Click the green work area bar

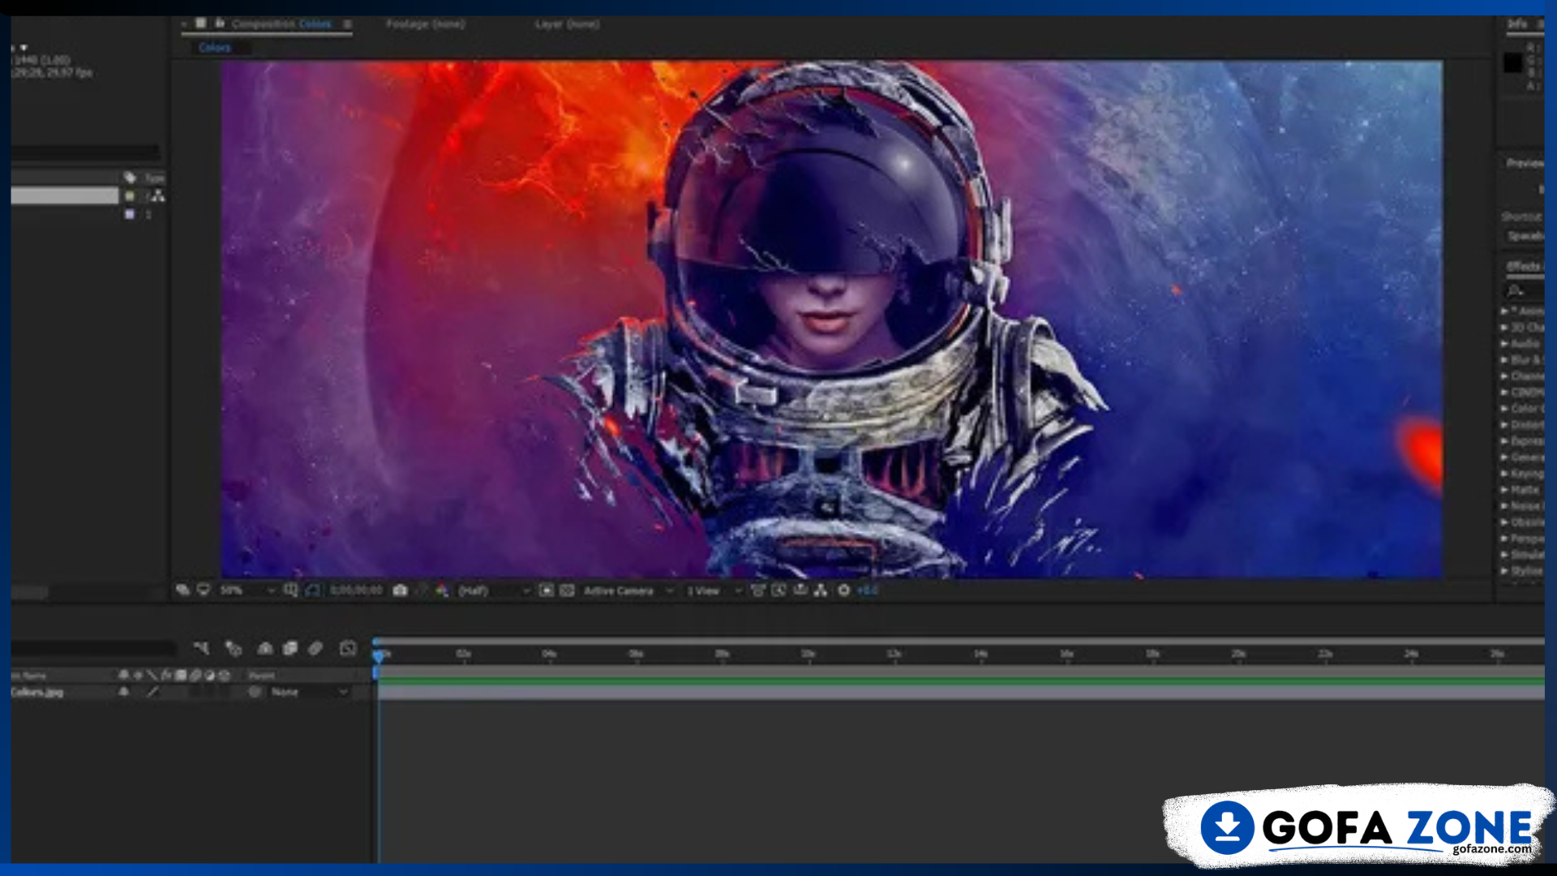[961, 680]
